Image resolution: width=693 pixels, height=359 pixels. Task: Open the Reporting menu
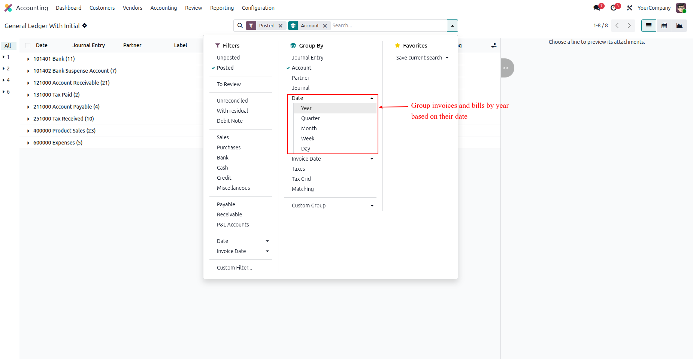click(x=222, y=8)
